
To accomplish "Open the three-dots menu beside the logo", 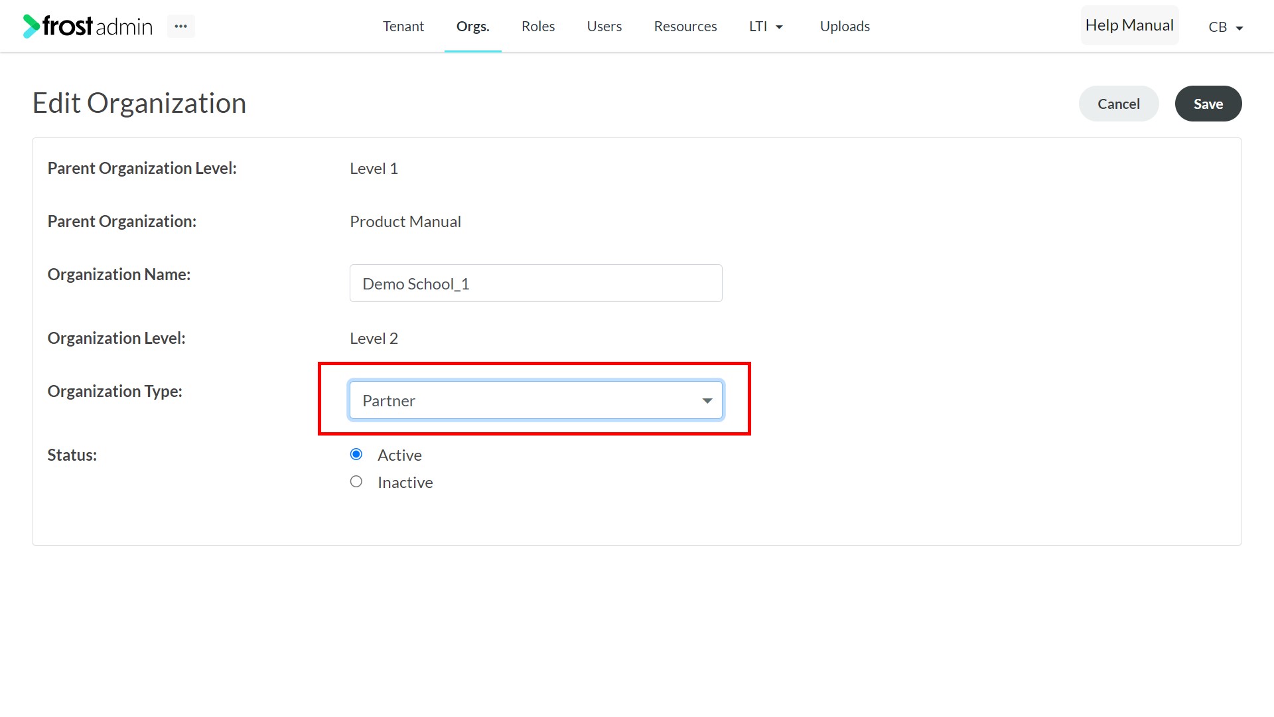I will [180, 26].
